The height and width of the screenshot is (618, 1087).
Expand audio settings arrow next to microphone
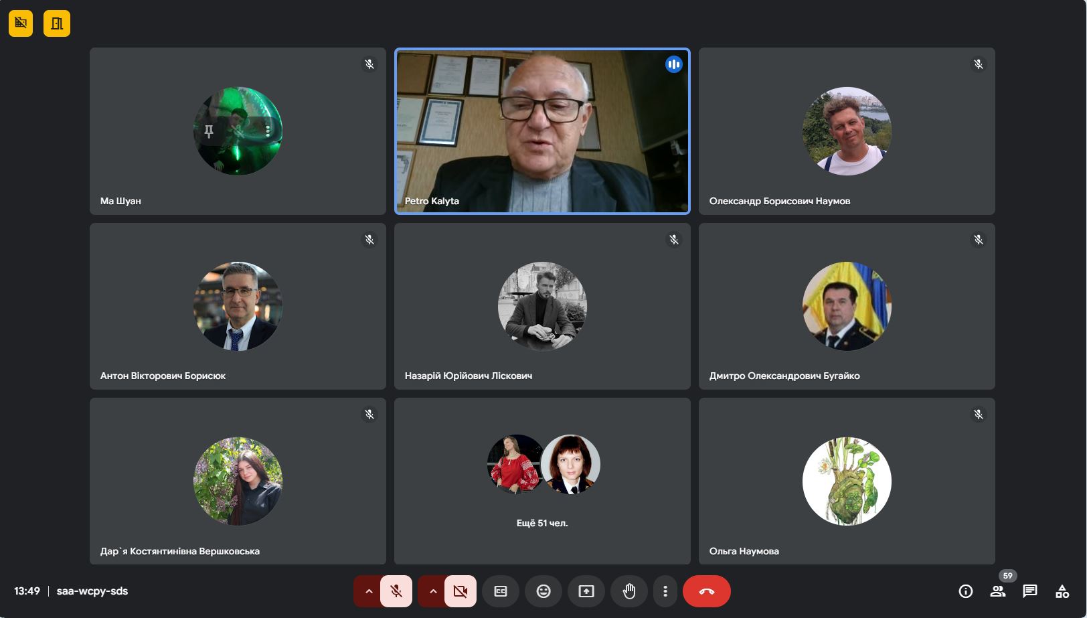pos(368,591)
